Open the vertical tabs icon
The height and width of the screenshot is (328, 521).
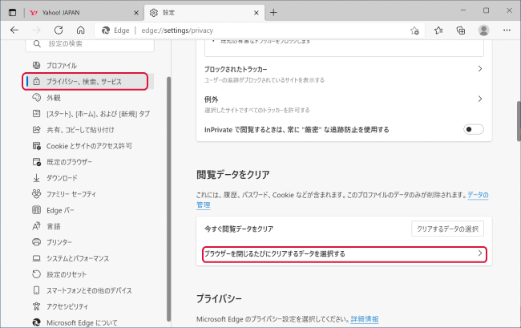pyautogui.click(x=12, y=13)
